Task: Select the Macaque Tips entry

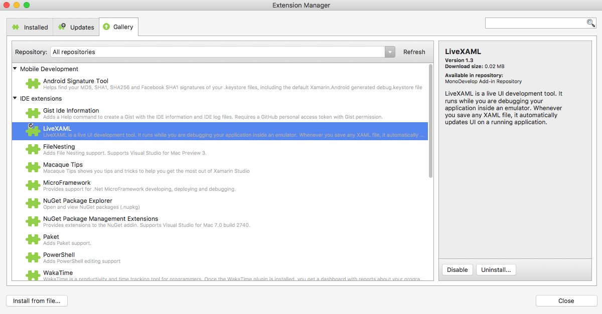Action: tap(220, 167)
